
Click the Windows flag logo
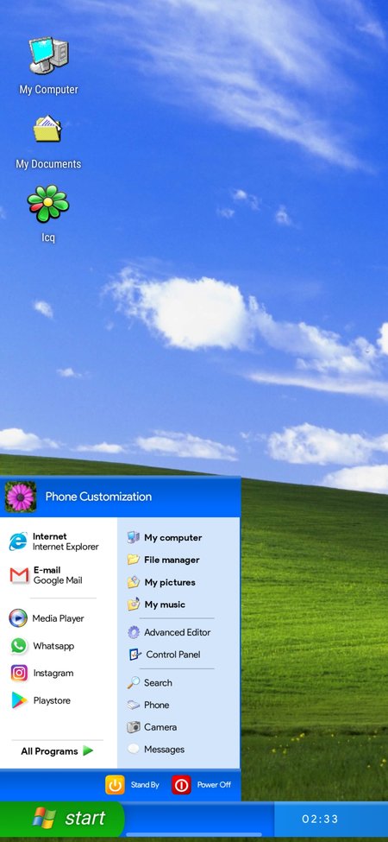[x=45, y=818]
